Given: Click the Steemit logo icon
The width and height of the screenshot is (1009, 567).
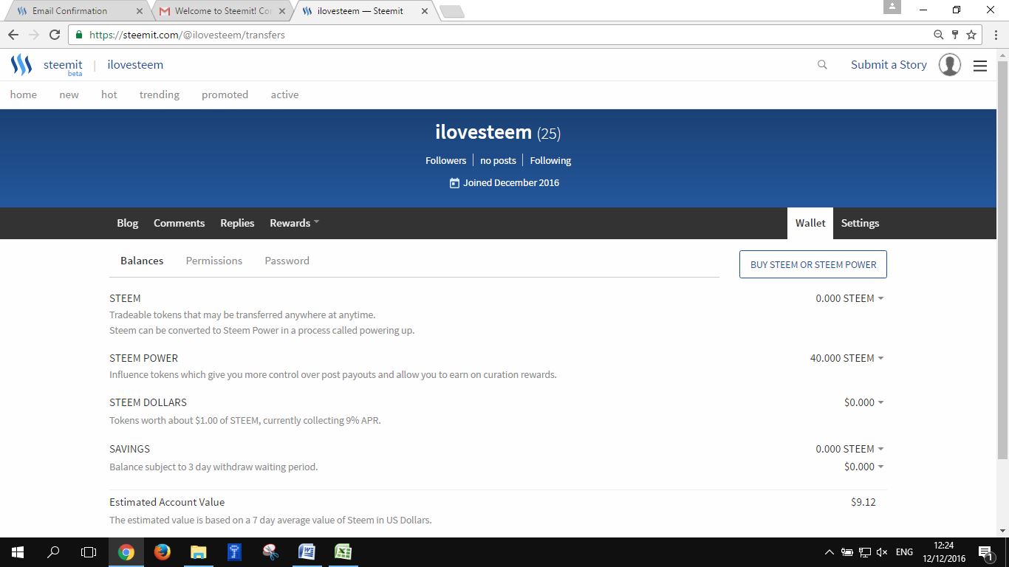Looking at the screenshot, I should click(21, 65).
